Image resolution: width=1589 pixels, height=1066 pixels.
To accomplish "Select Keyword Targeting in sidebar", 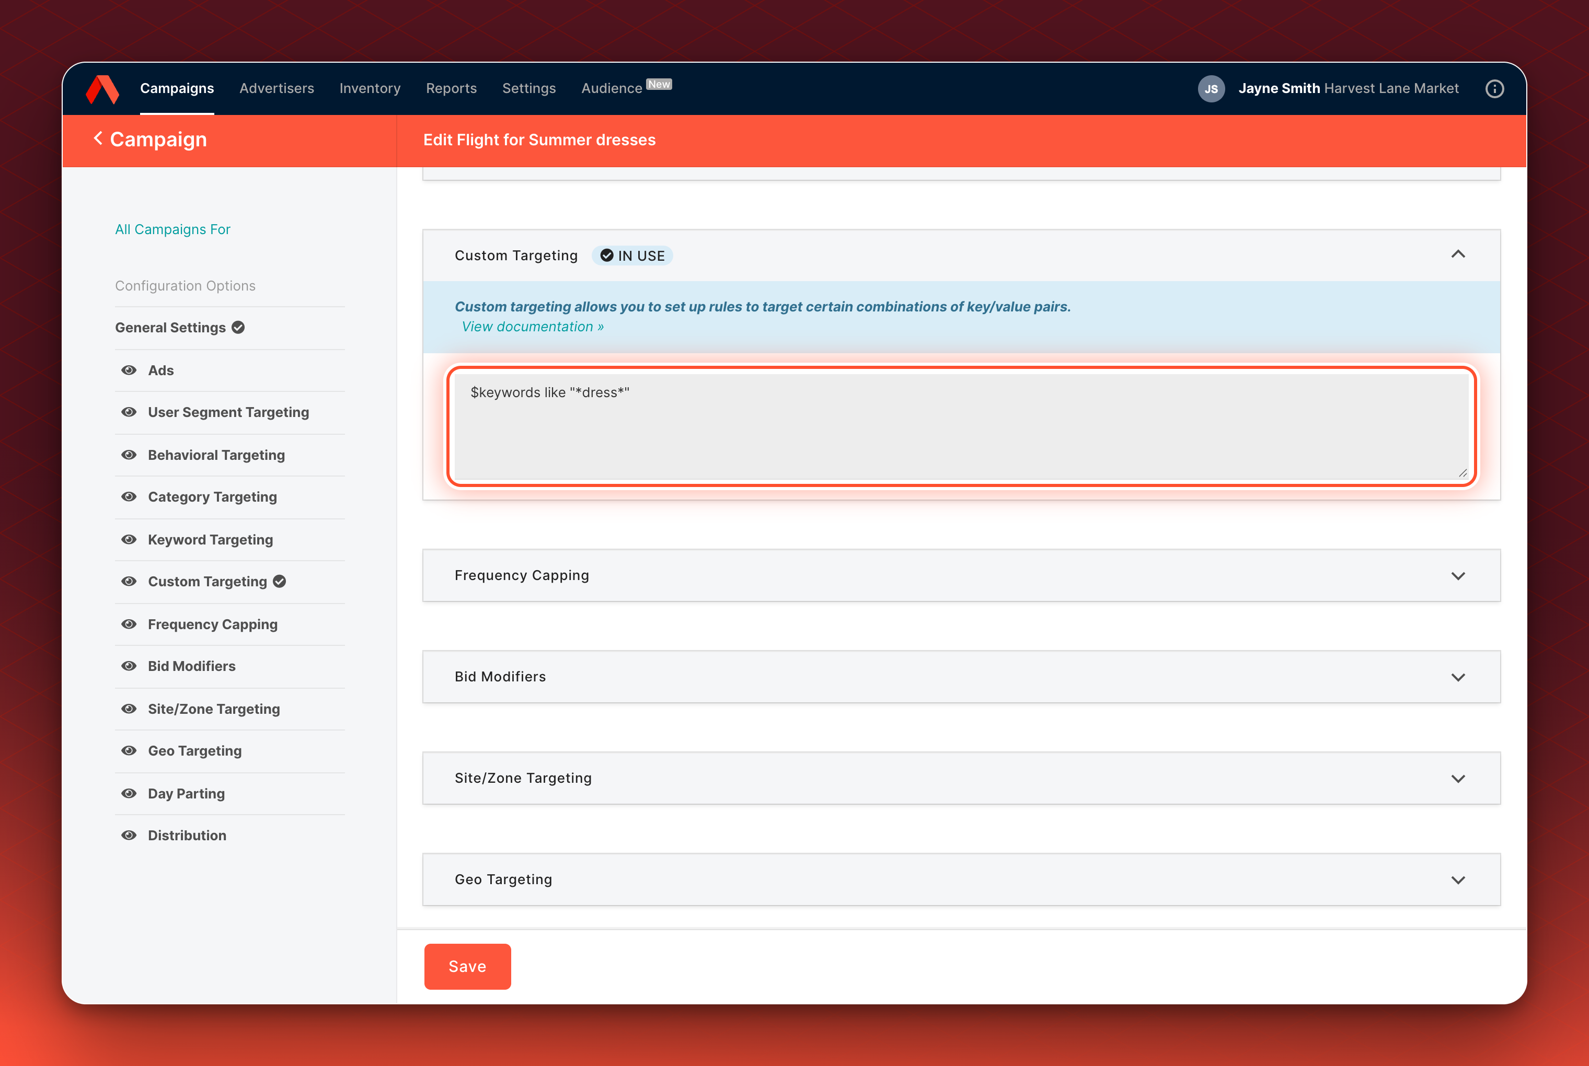I will point(210,539).
